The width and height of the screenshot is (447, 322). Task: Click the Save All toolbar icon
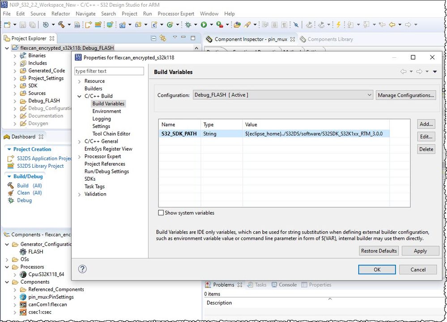click(33, 25)
